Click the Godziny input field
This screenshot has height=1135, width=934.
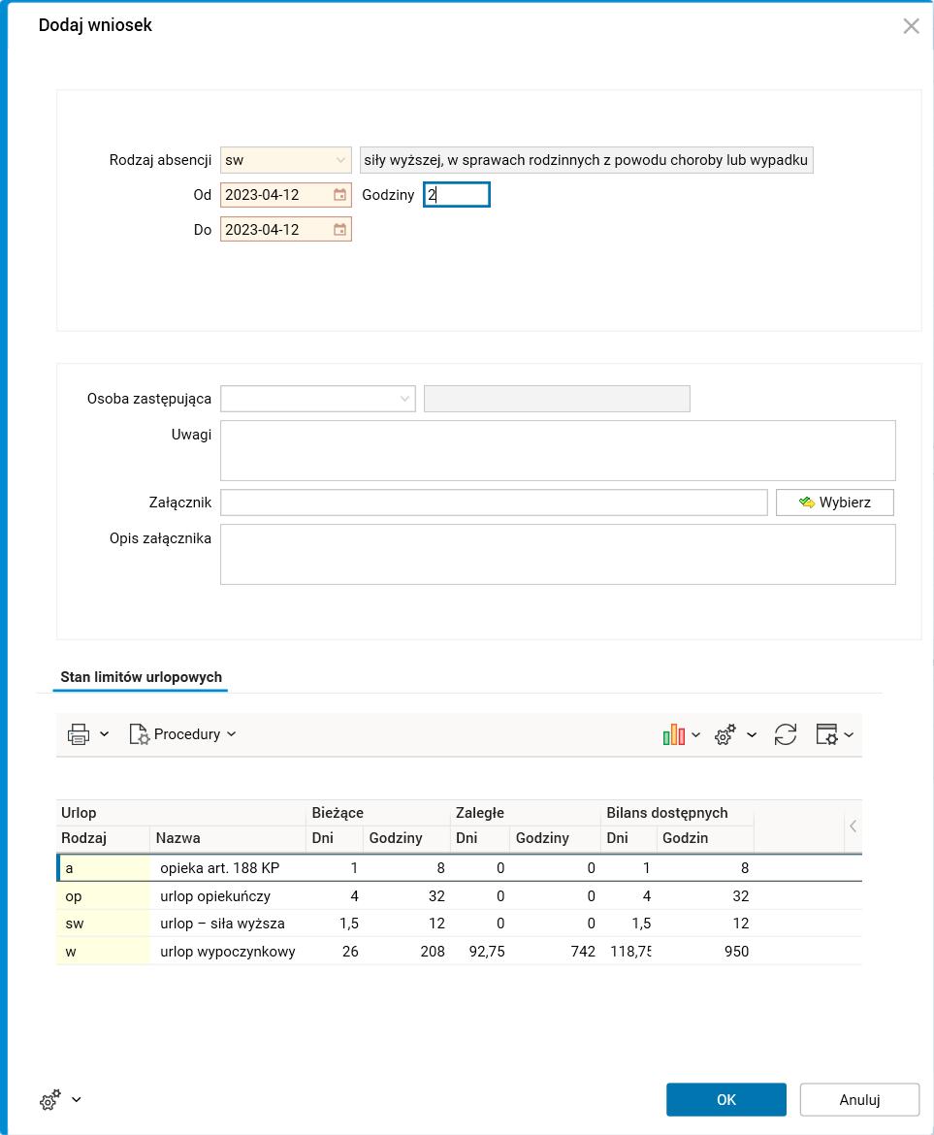tap(457, 195)
